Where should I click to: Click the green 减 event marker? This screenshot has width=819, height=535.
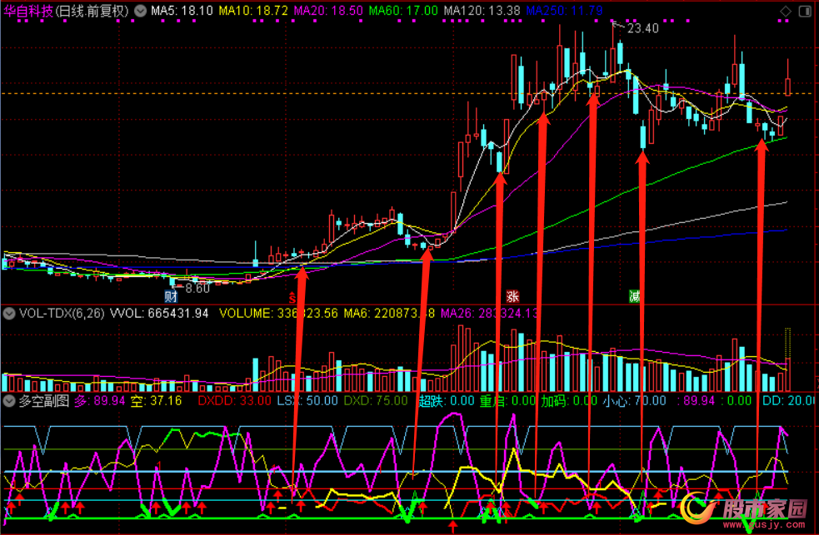(x=634, y=296)
